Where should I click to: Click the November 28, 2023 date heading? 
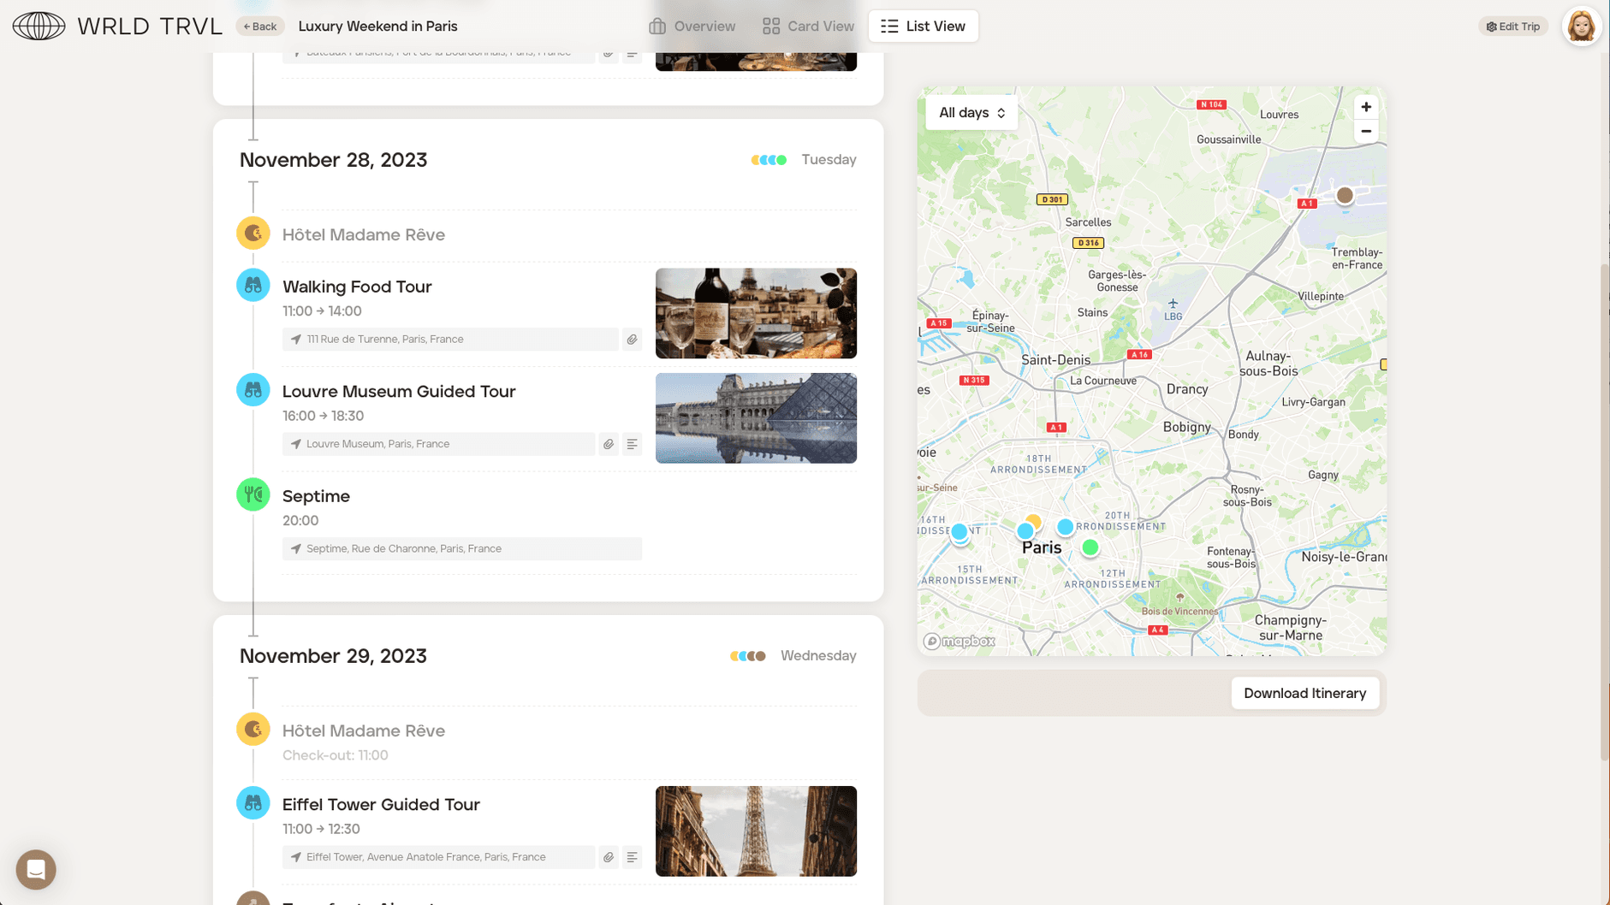333,160
